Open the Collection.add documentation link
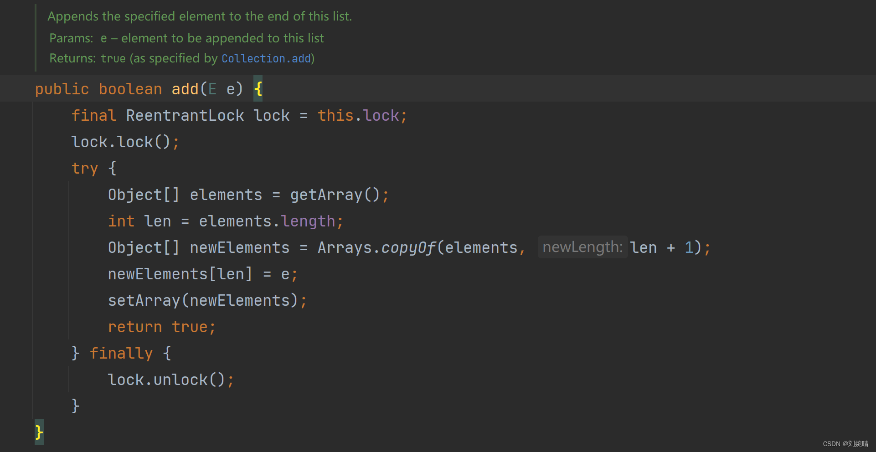This screenshot has width=876, height=452. [266, 59]
